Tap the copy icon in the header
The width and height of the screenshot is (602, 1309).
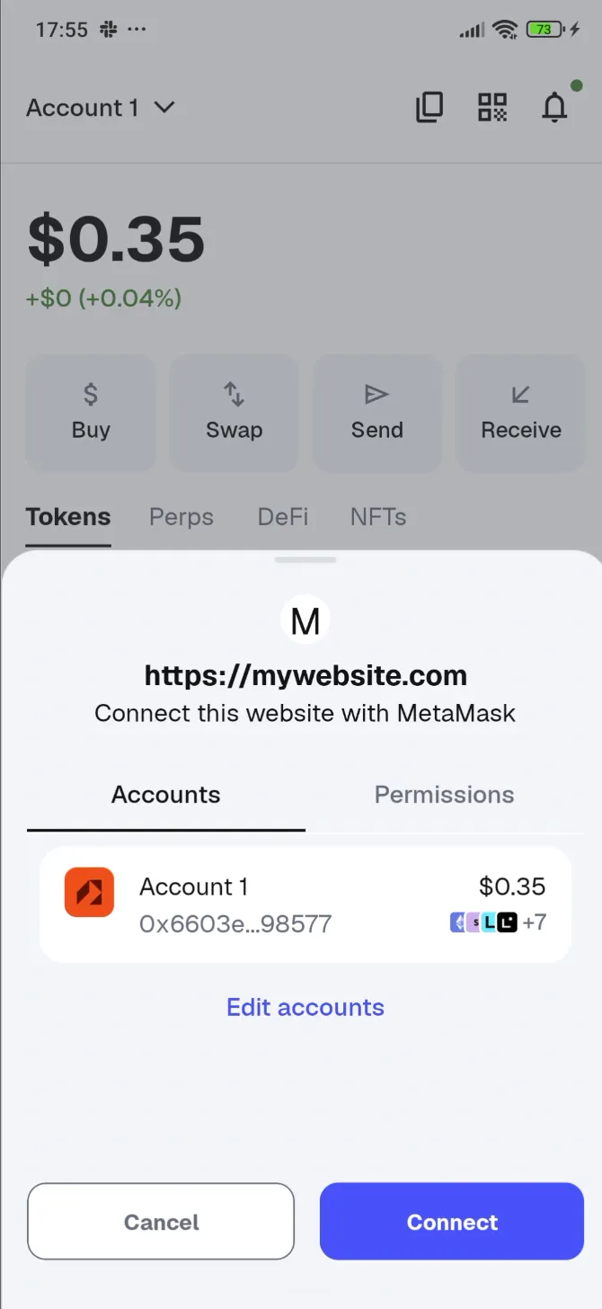pyautogui.click(x=429, y=107)
